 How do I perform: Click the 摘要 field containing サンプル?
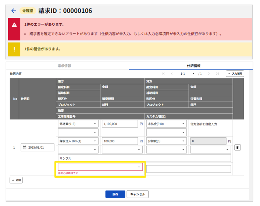[x=144, y=158]
